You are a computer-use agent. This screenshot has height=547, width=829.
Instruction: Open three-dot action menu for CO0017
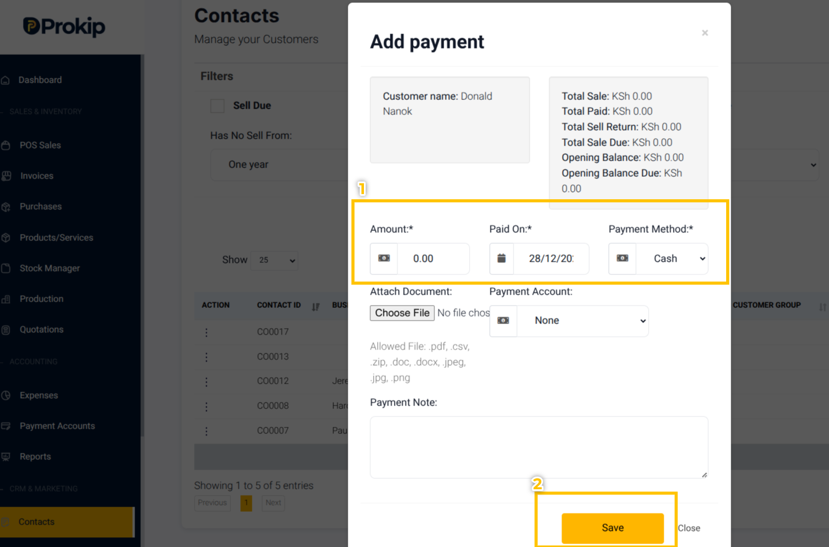(206, 332)
